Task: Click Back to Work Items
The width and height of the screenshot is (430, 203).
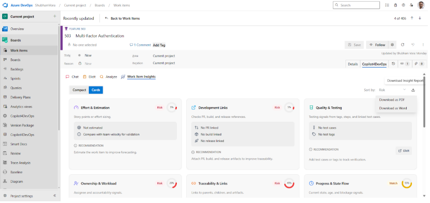Action: (x=122, y=18)
